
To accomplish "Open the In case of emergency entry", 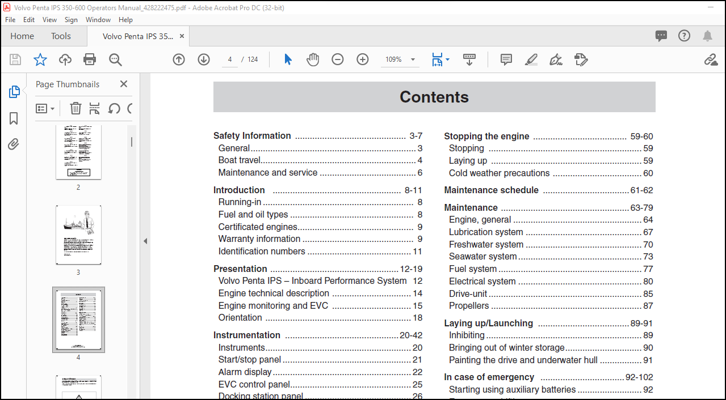I will [x=548, y=377].
